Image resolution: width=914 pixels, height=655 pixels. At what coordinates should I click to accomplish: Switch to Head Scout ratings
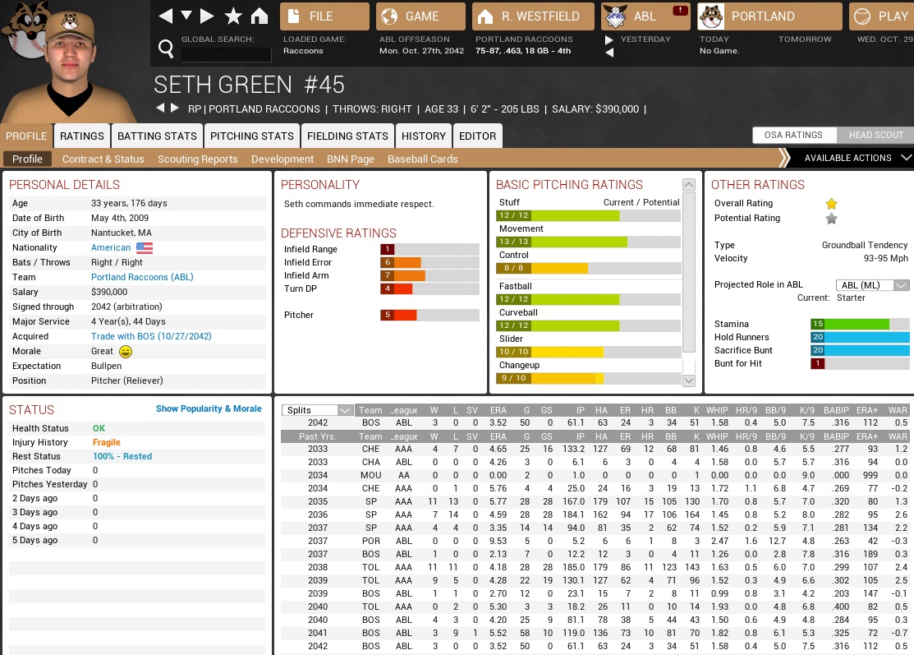click(x=875, y=136)
